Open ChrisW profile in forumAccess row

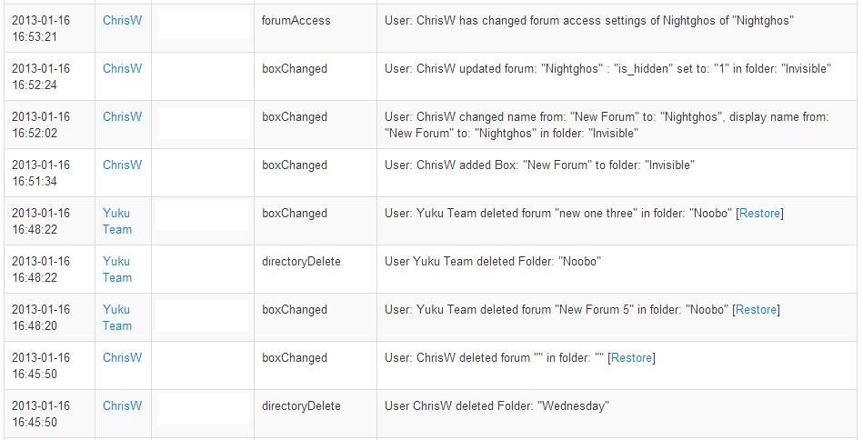pyautogui.click(x=122, y=20)
